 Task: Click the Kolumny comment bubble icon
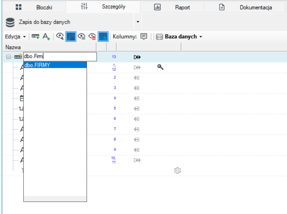coord(144,36)
